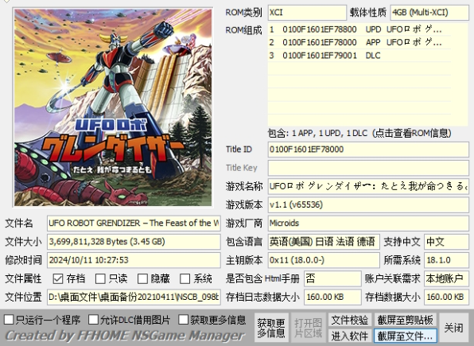Click 截屏至剪贴板 screenshot button
The image size is (474, 346).
point(405,320)
